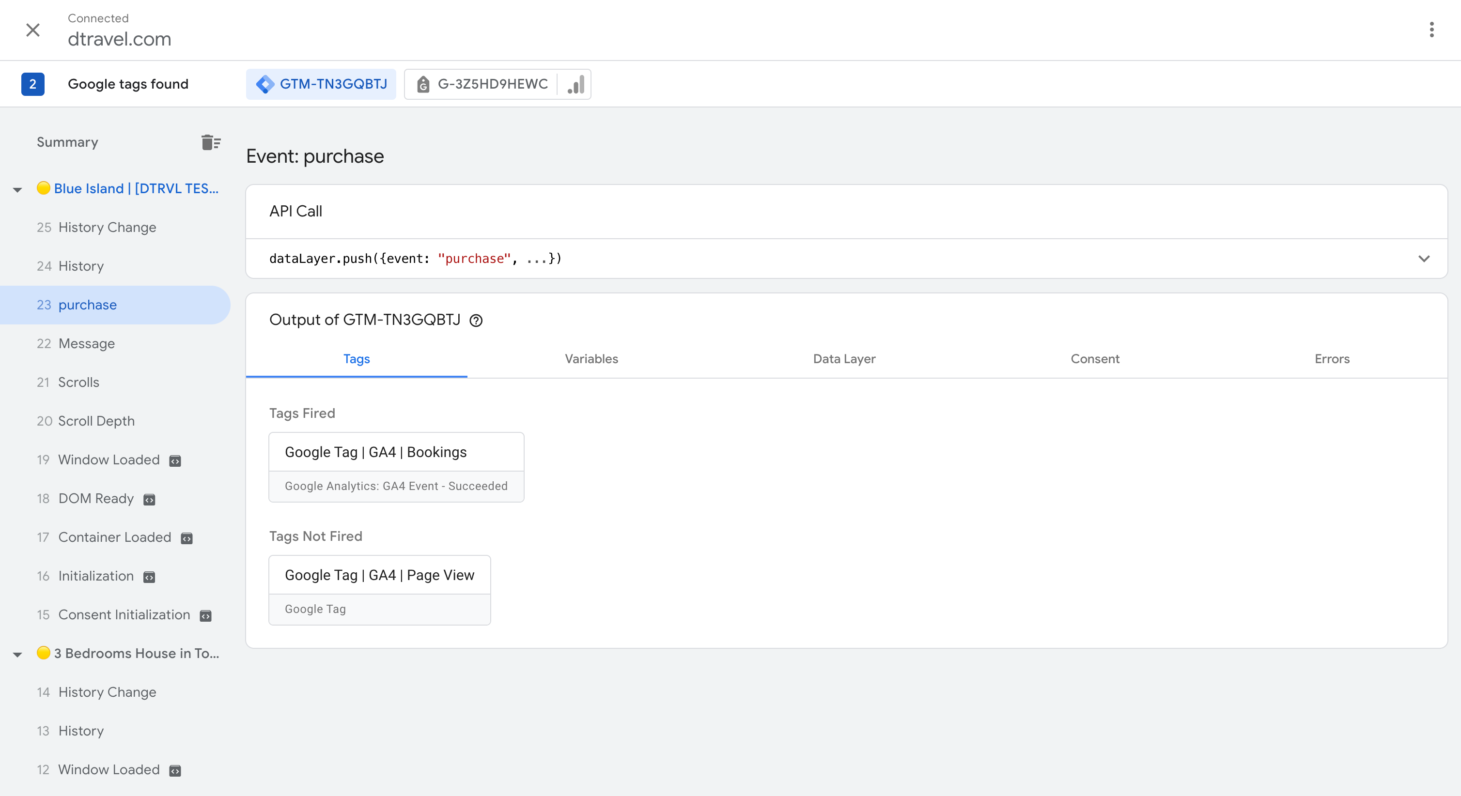Select event 15 Consent Initialization
Screen dimensions: 1461x796
(115, 614)
